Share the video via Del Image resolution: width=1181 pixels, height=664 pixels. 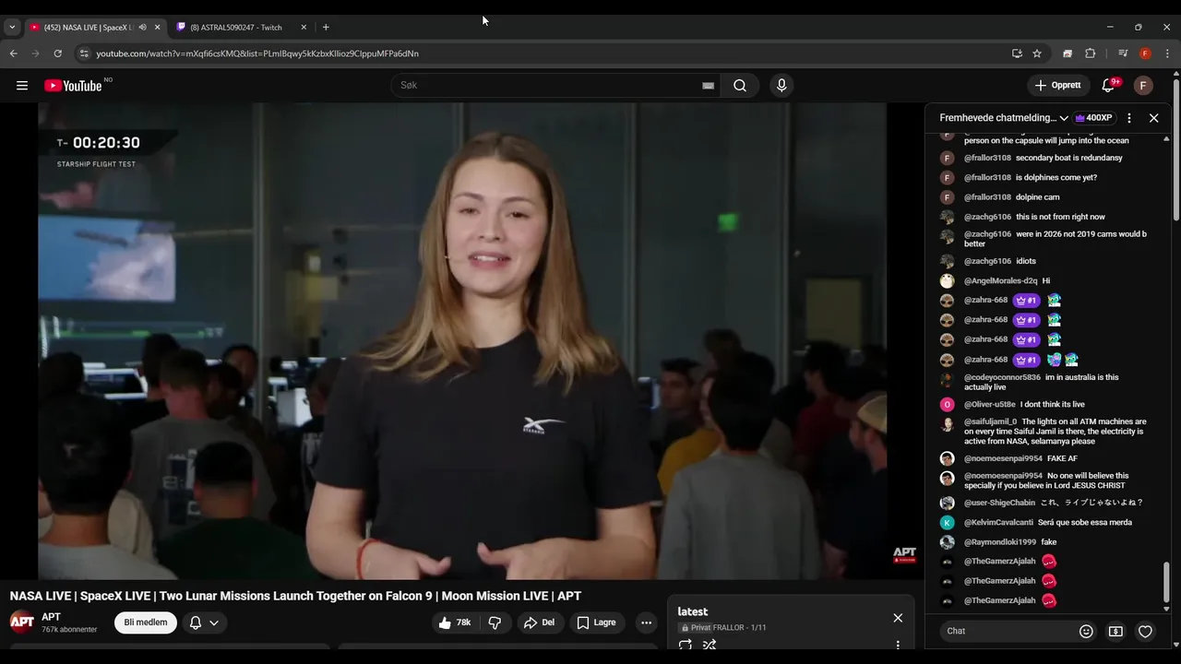click(539, 622)
